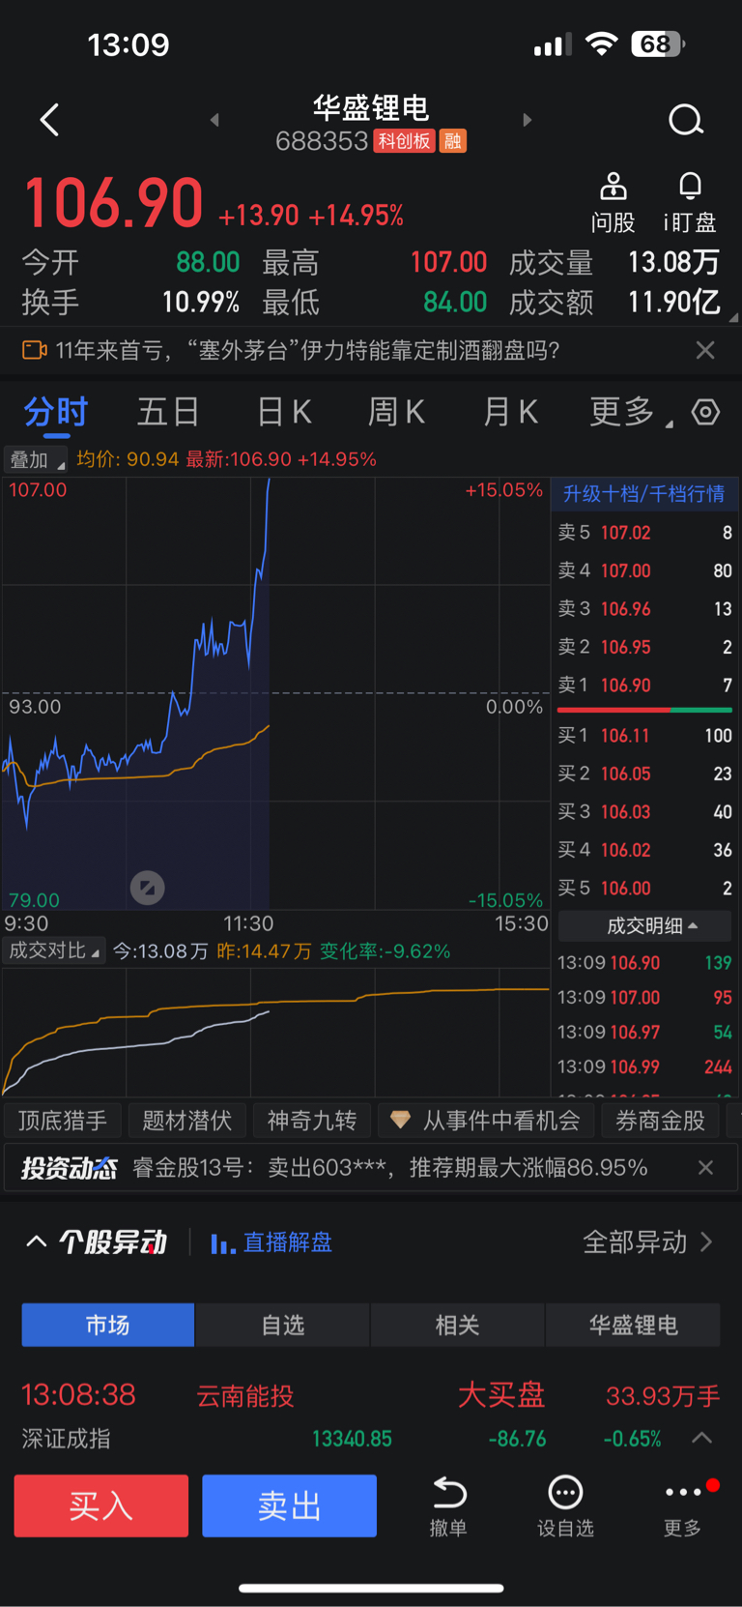Image resolution: width=742 pixels, height=1607 pixels.
Task: Tap the 买1 106.11 order row
Action: (644, 736)
